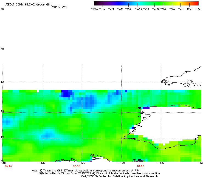Viewport: 203px width, 178px height.
Task: Click the color bar label '-0.3'
Action: [163, 9]
